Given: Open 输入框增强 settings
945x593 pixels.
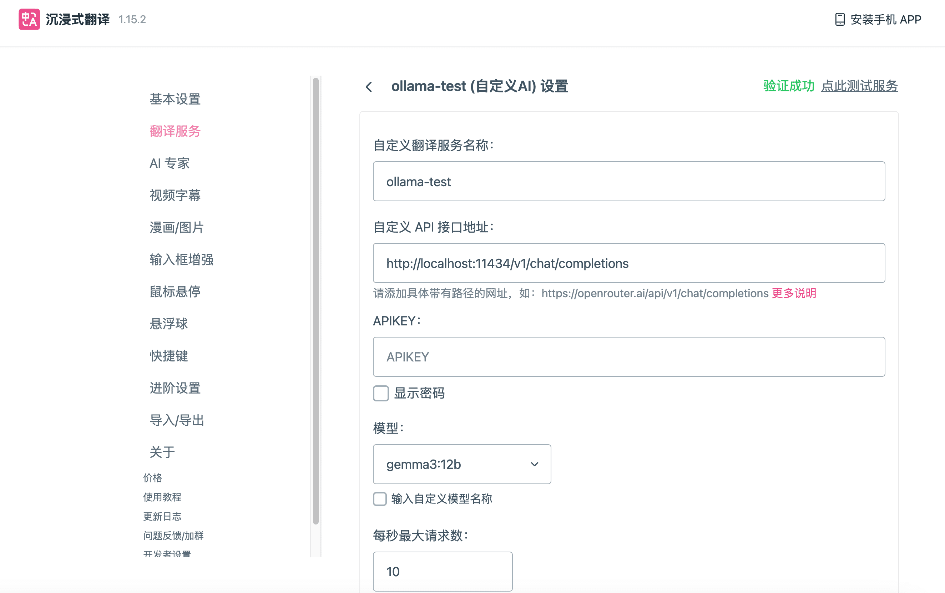Looking at the screenshot, I should (182, 260).
